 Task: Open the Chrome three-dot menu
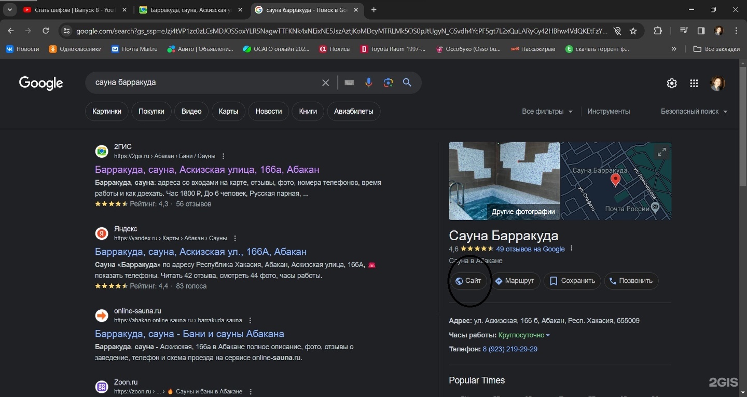[737, 31]
